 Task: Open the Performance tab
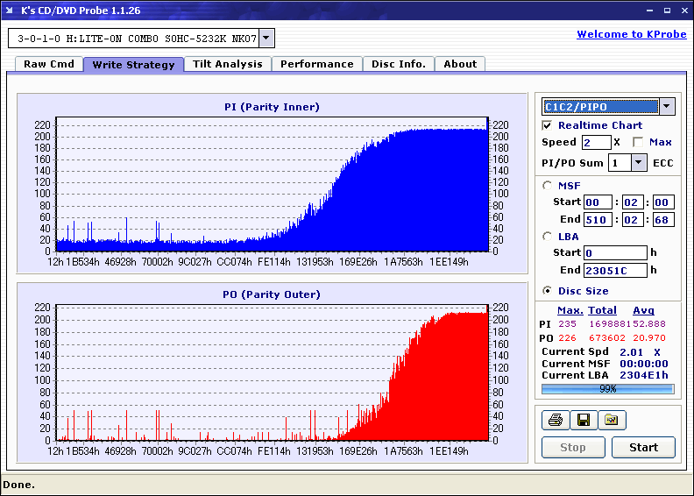317,64
